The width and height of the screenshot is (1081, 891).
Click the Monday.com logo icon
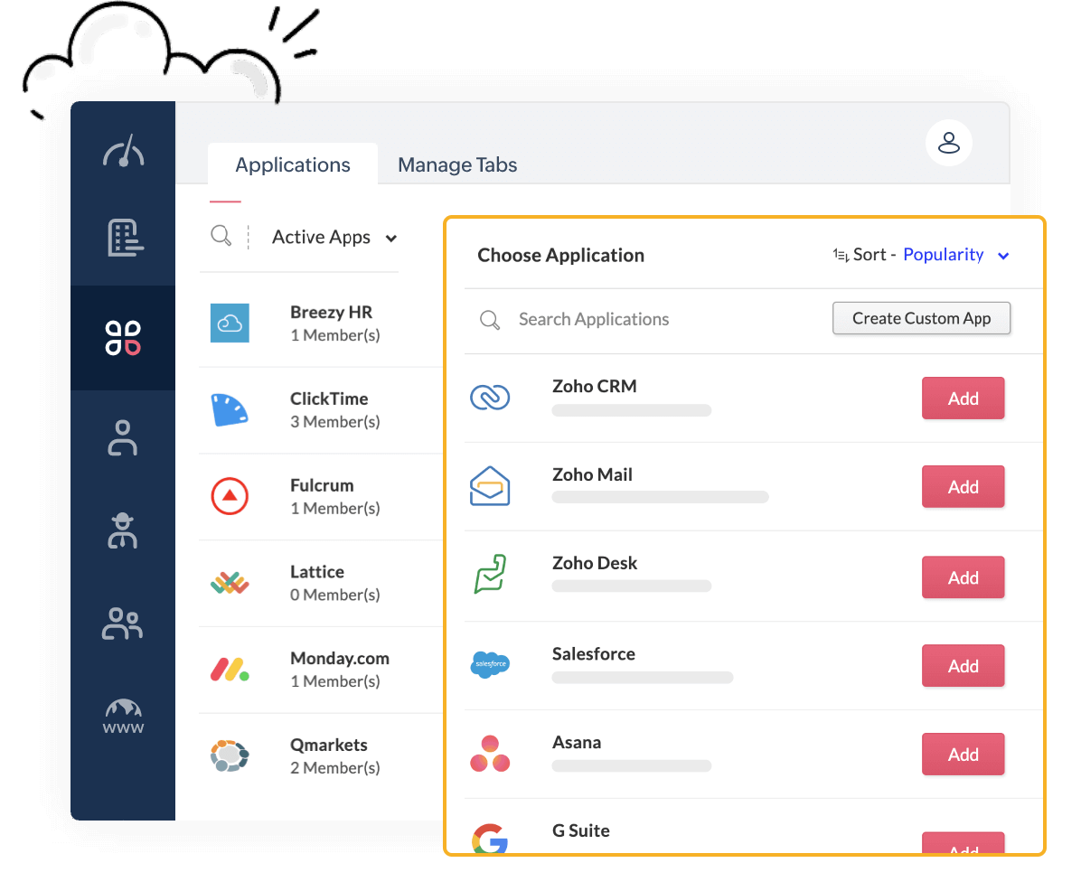tap(230, 669)
